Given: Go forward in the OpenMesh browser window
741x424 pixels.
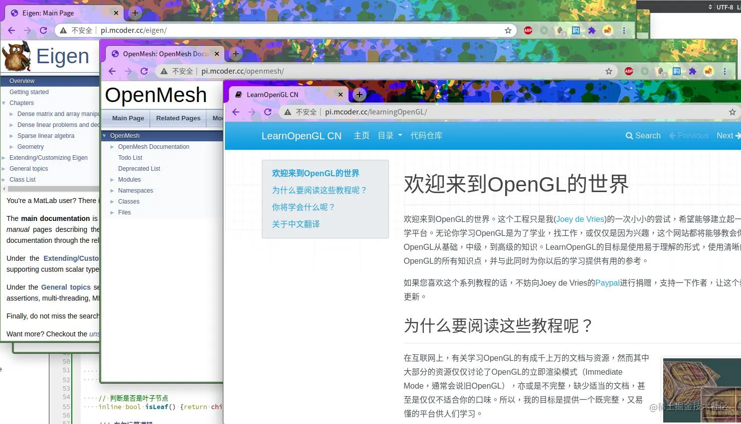Looking at the screenshot, I should coord(128,71).
